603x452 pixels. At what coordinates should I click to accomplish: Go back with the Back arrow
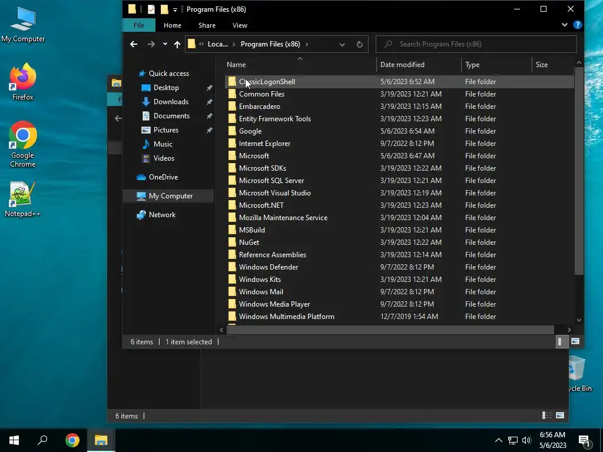[134, 44]
